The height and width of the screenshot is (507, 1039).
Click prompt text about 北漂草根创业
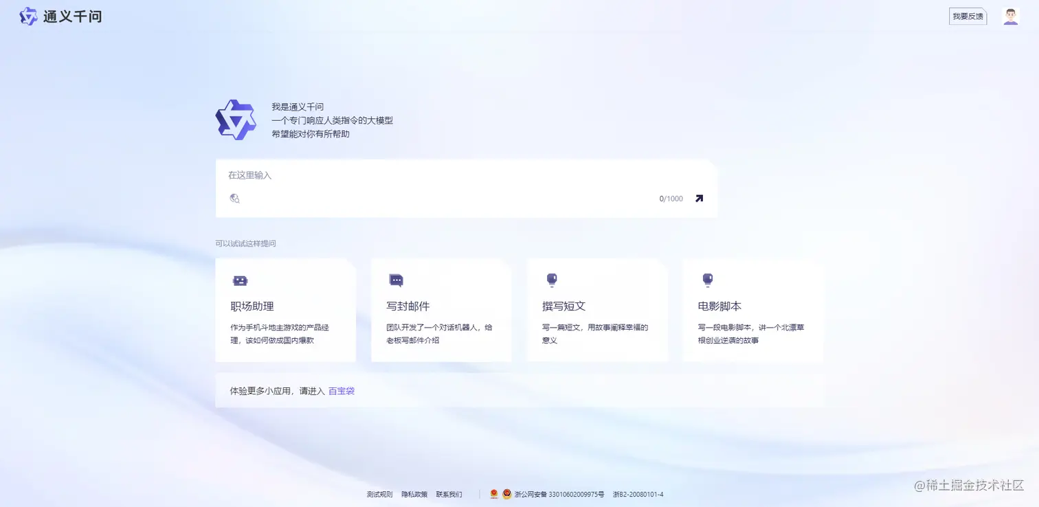click(x=751, y=334)
